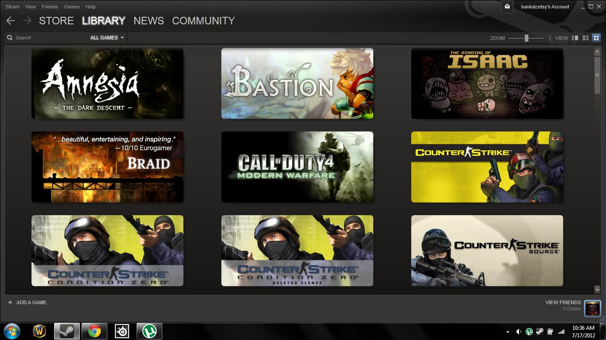Click the ADD A GAME... button
The height and width of the screenshot is (340, 606).
pyautogui.click(x=33, y=302)
